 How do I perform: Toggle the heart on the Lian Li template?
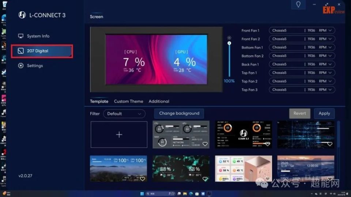[x=267, y=144]
